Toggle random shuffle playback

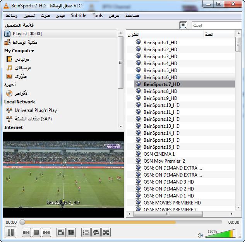tap(106, 232)
